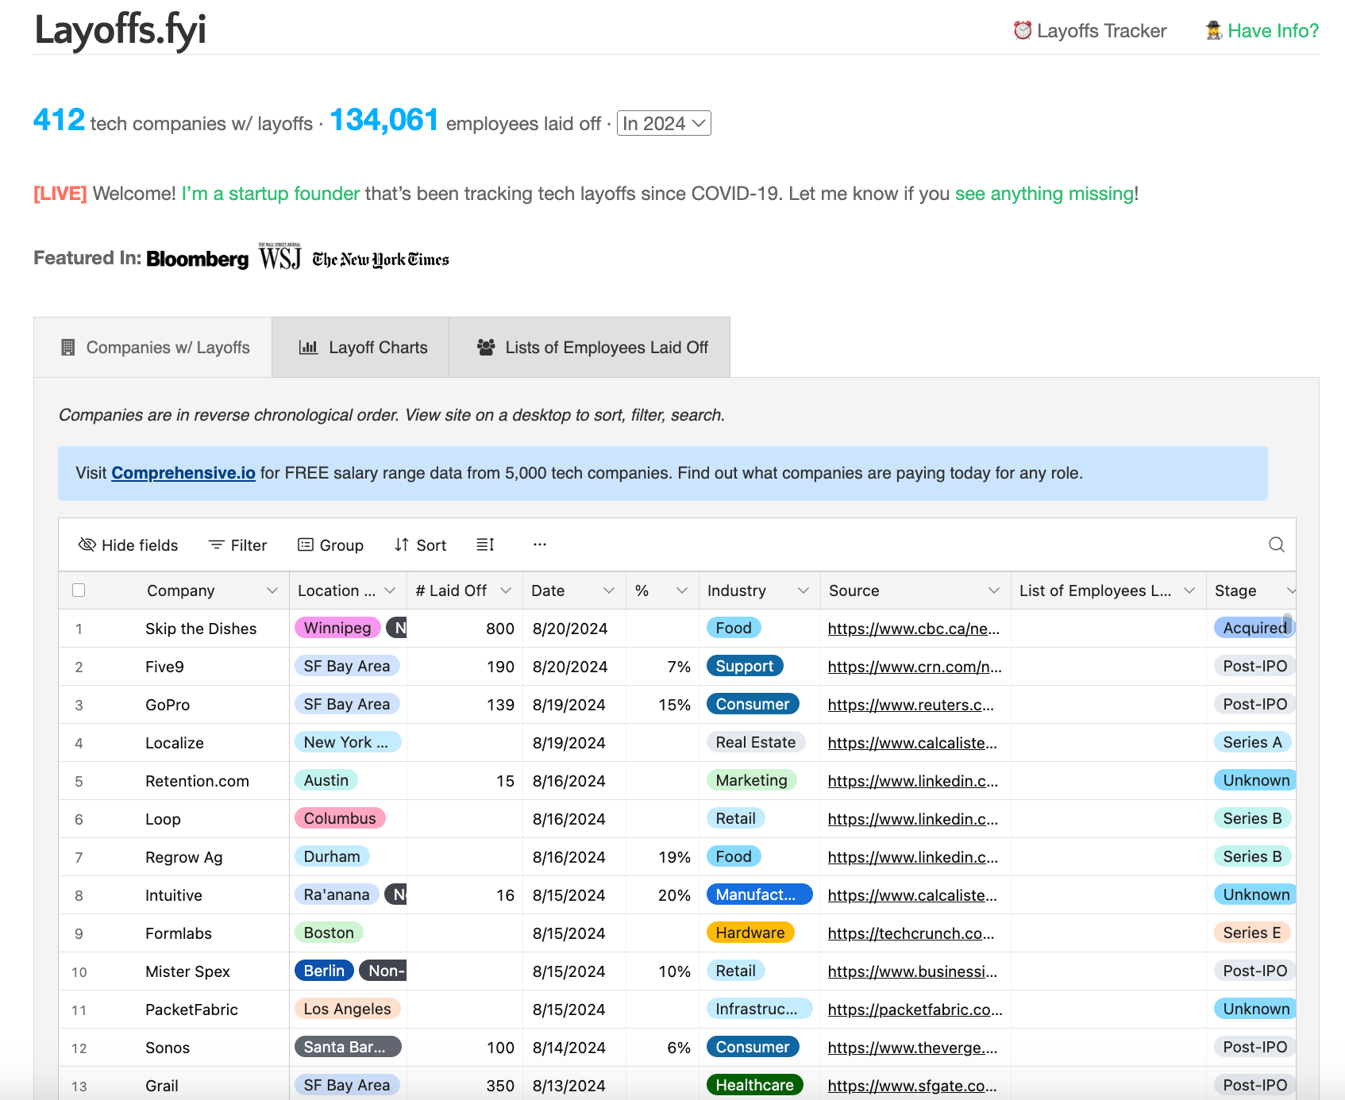Click the table search magnifier icon
Image resolution: width=1345 pixels, height=1100 pixels.
(x=1277, y=544)
